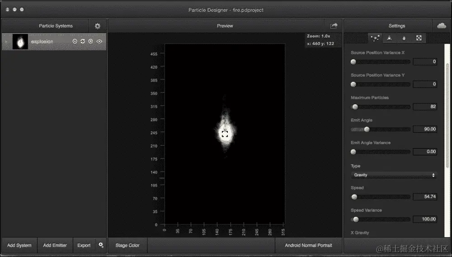Image resolution: width=452 pixels, height=257 pixels.
Task: Click the Speed field showing 54.74
Action: (x=425, y=196)
